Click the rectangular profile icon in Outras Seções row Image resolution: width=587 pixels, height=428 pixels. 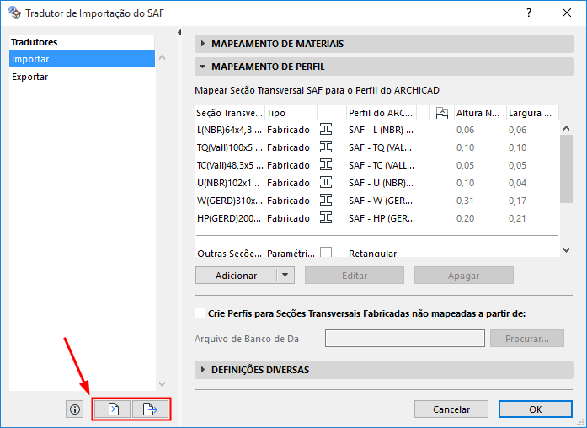click(326, 252)
